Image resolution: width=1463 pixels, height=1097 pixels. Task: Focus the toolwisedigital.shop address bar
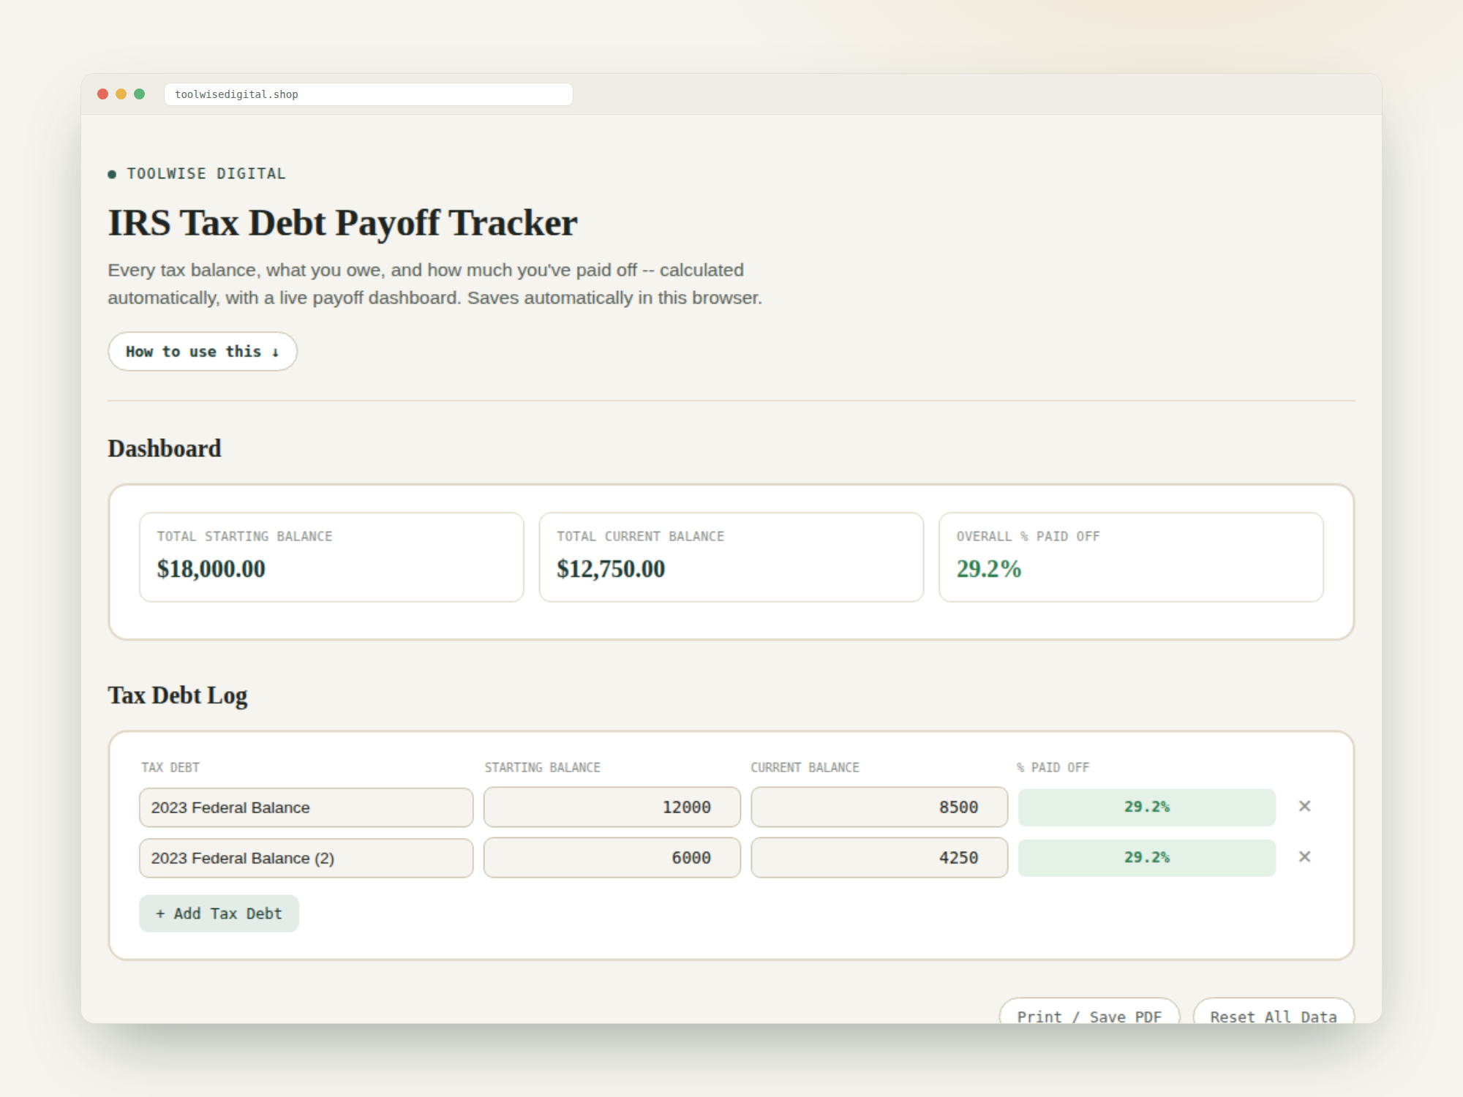click(369, 94)
